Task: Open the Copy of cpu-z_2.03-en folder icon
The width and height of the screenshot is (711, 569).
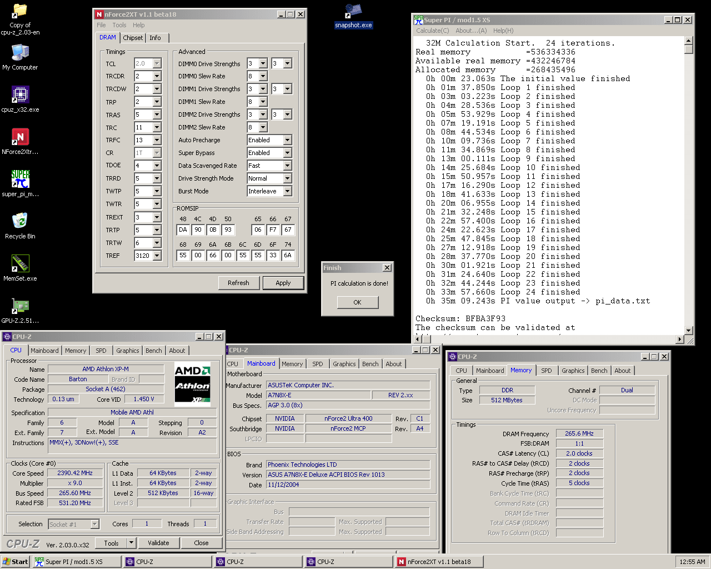Action: click(x=20, y=12)
